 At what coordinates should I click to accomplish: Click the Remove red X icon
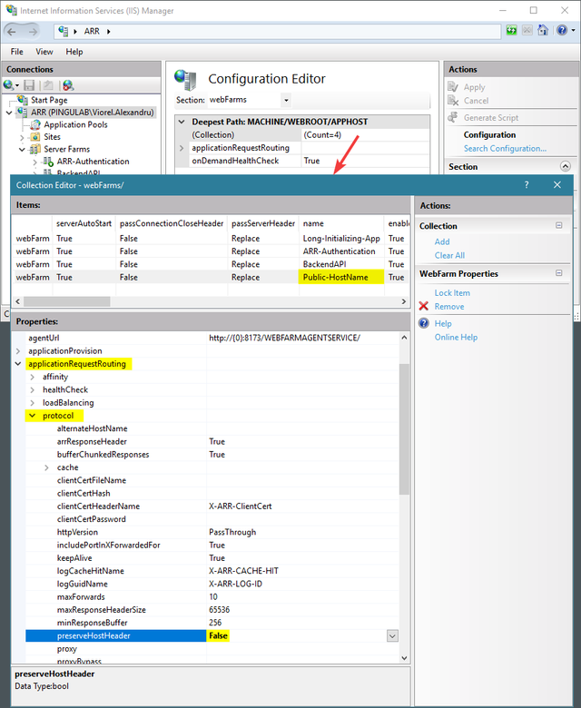[x=423, y=306]
